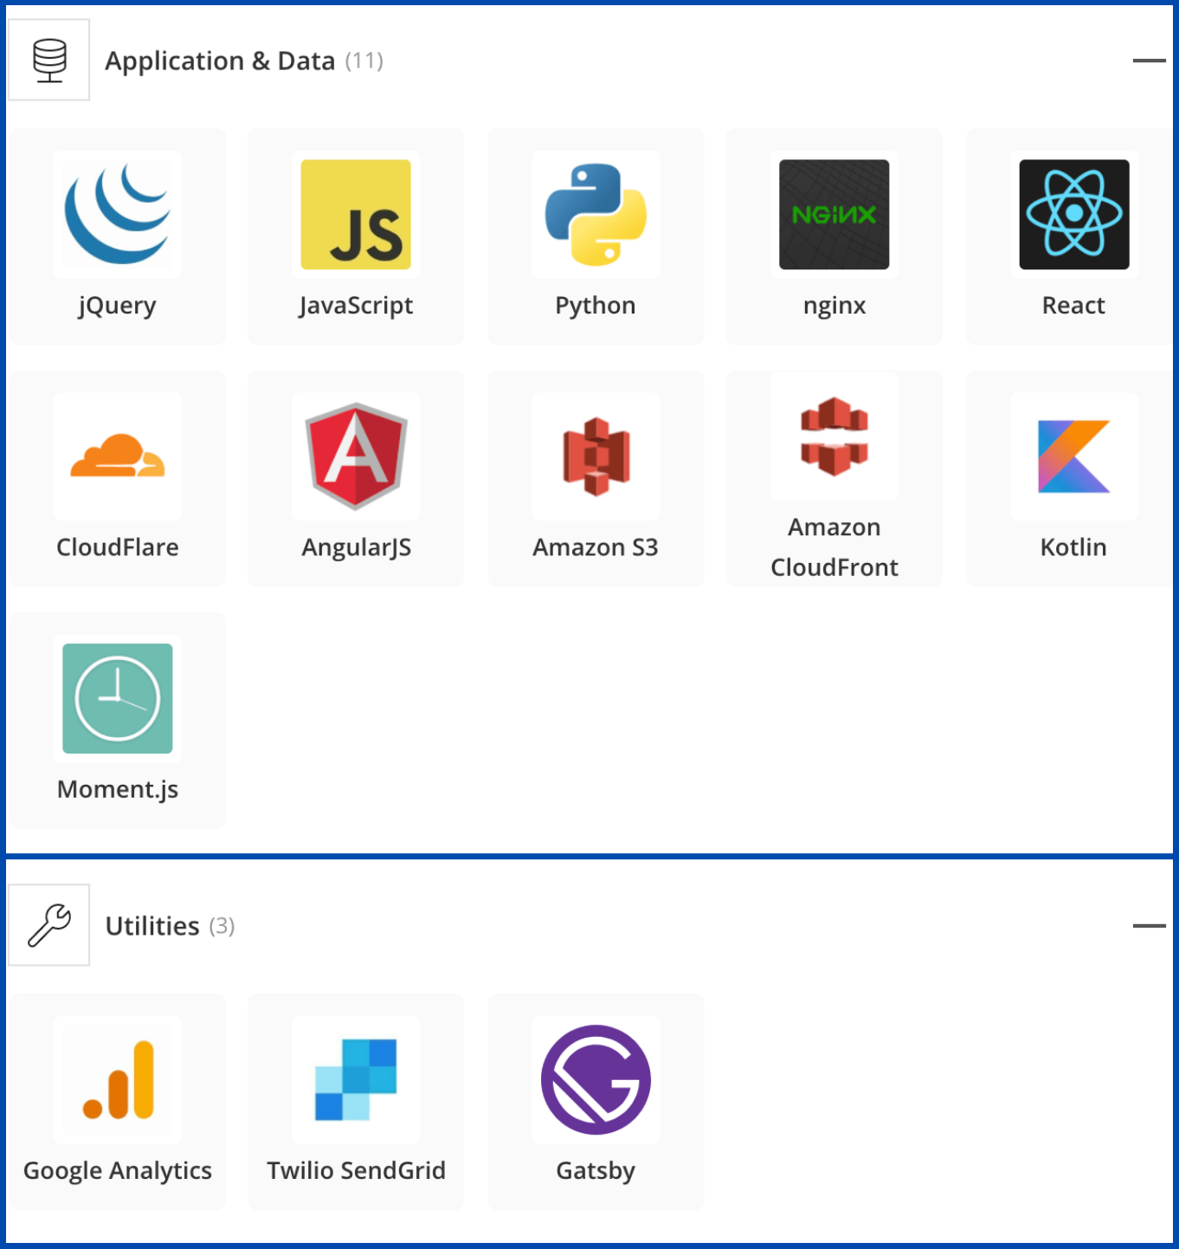Viewport: 1179px width, 1249px height.
Task: Open the AngularJS shield icon
Action: click(x=356, y=456)
